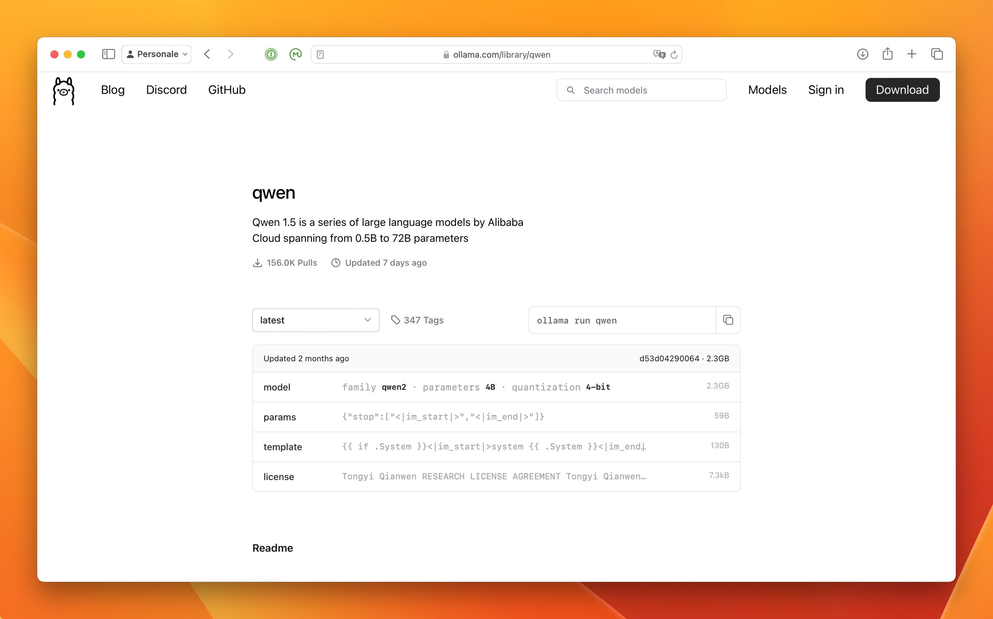Click Sign in
The width and height of the screenshot is (993, 619).
[826, 90]
